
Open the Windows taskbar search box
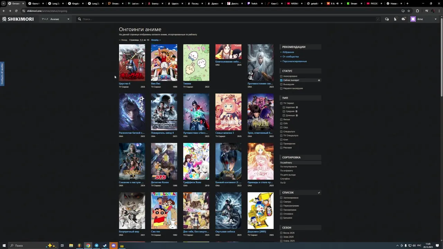pos(33,246)
